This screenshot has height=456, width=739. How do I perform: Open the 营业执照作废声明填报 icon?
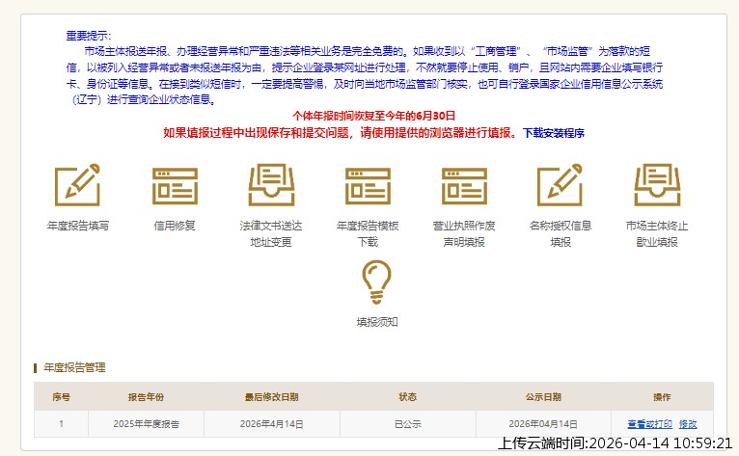464,186
